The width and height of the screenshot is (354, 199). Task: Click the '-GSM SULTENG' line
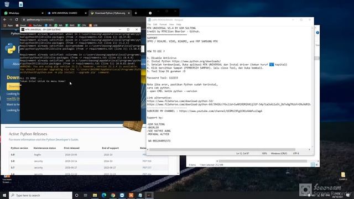click(x=156, y=124)
